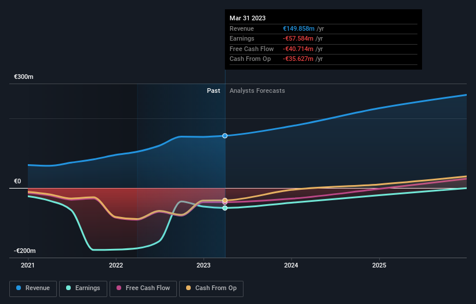Click the Past label
The image size is (476, 304).
click(x=213, y=91)
